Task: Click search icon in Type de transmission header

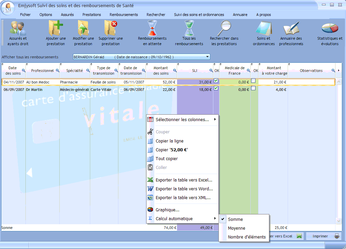Action: [x=116, y=71]
